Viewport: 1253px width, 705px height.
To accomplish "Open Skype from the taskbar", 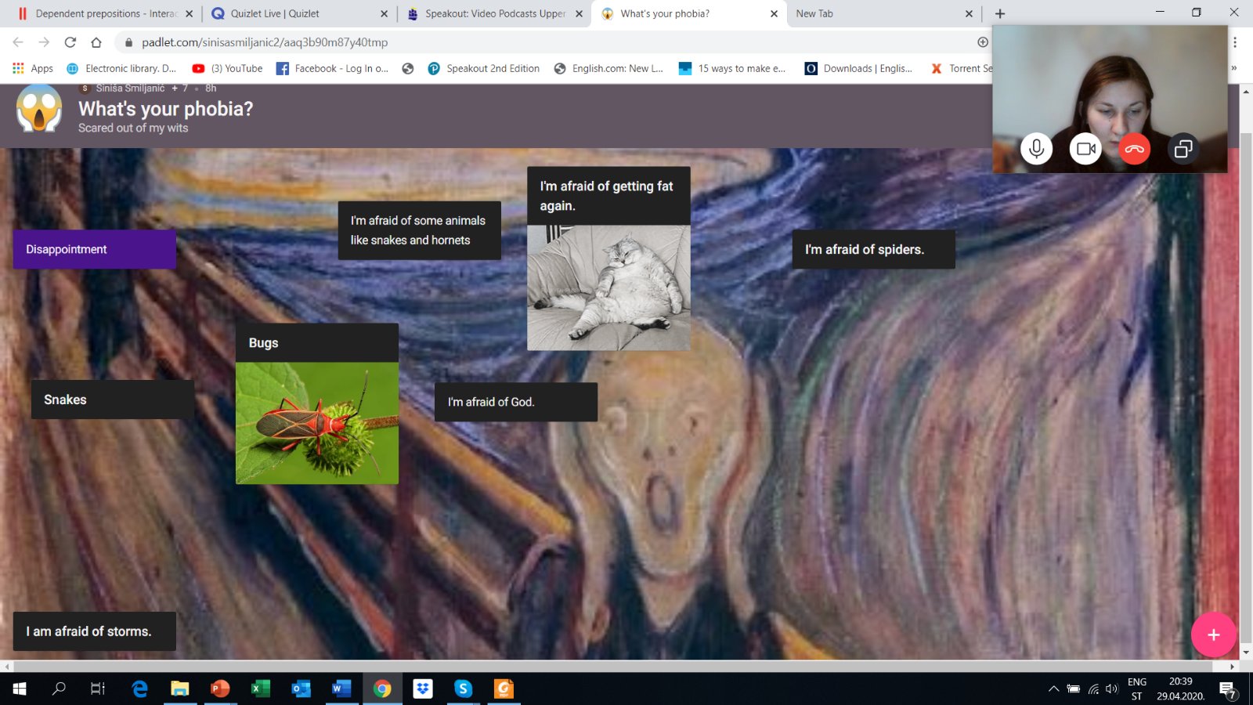I will click(464, 689).
